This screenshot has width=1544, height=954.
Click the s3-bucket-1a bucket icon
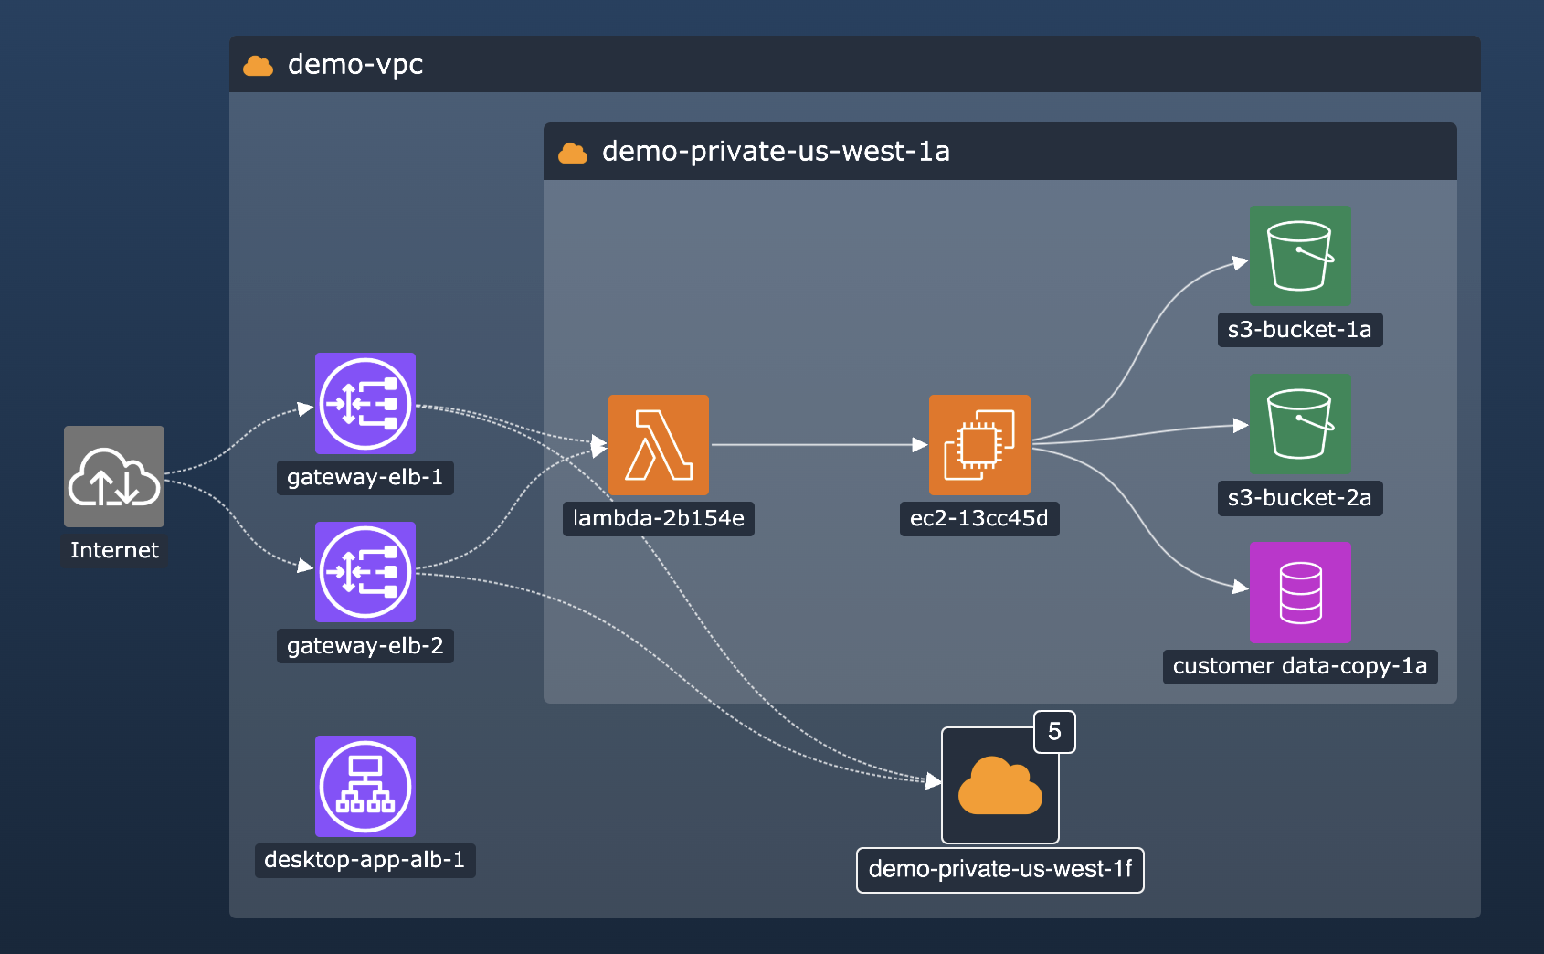(x=1300, y=256)
